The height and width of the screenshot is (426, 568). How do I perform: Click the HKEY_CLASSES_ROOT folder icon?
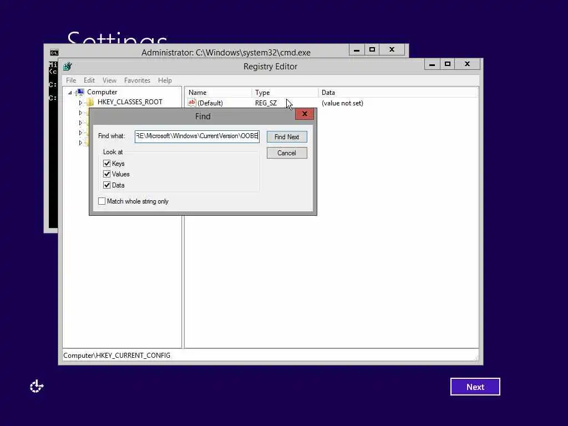pyautogui.click(x=90, y=102)
